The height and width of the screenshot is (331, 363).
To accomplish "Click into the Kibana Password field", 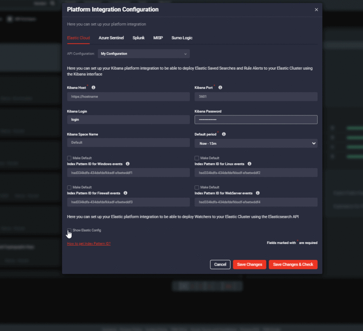I will 256,119.
